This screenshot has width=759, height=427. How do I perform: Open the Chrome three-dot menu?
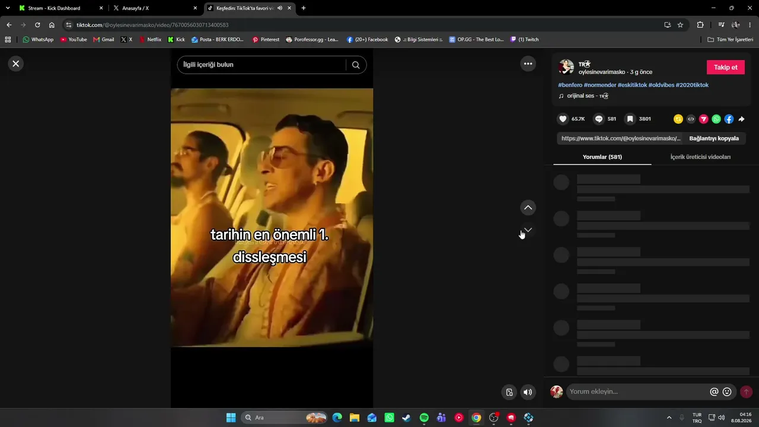[x=750, y=25]
